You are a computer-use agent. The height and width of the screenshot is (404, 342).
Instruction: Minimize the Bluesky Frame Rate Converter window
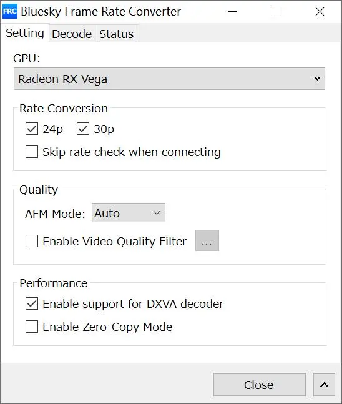tap(232, 12)
